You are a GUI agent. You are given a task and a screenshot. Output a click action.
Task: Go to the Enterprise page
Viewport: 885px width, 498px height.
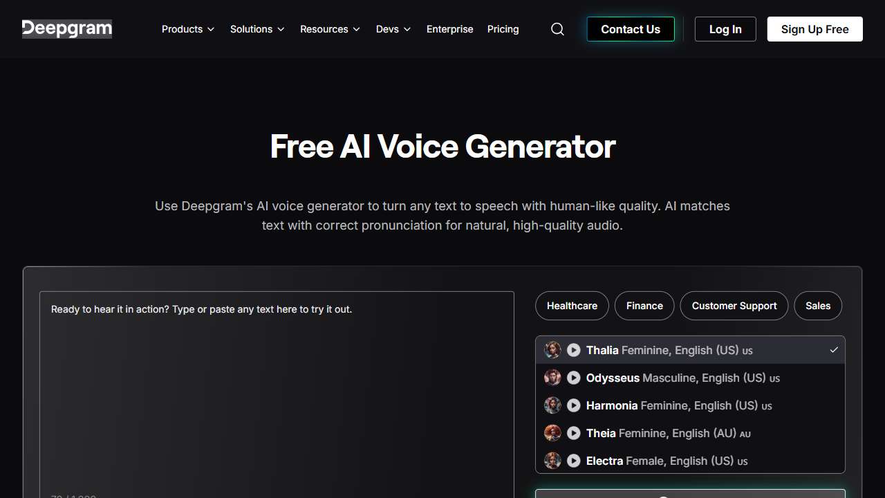[450, 29]
